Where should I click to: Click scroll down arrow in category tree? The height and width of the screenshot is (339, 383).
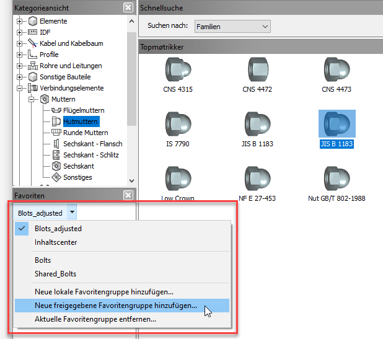coord(131,181)
